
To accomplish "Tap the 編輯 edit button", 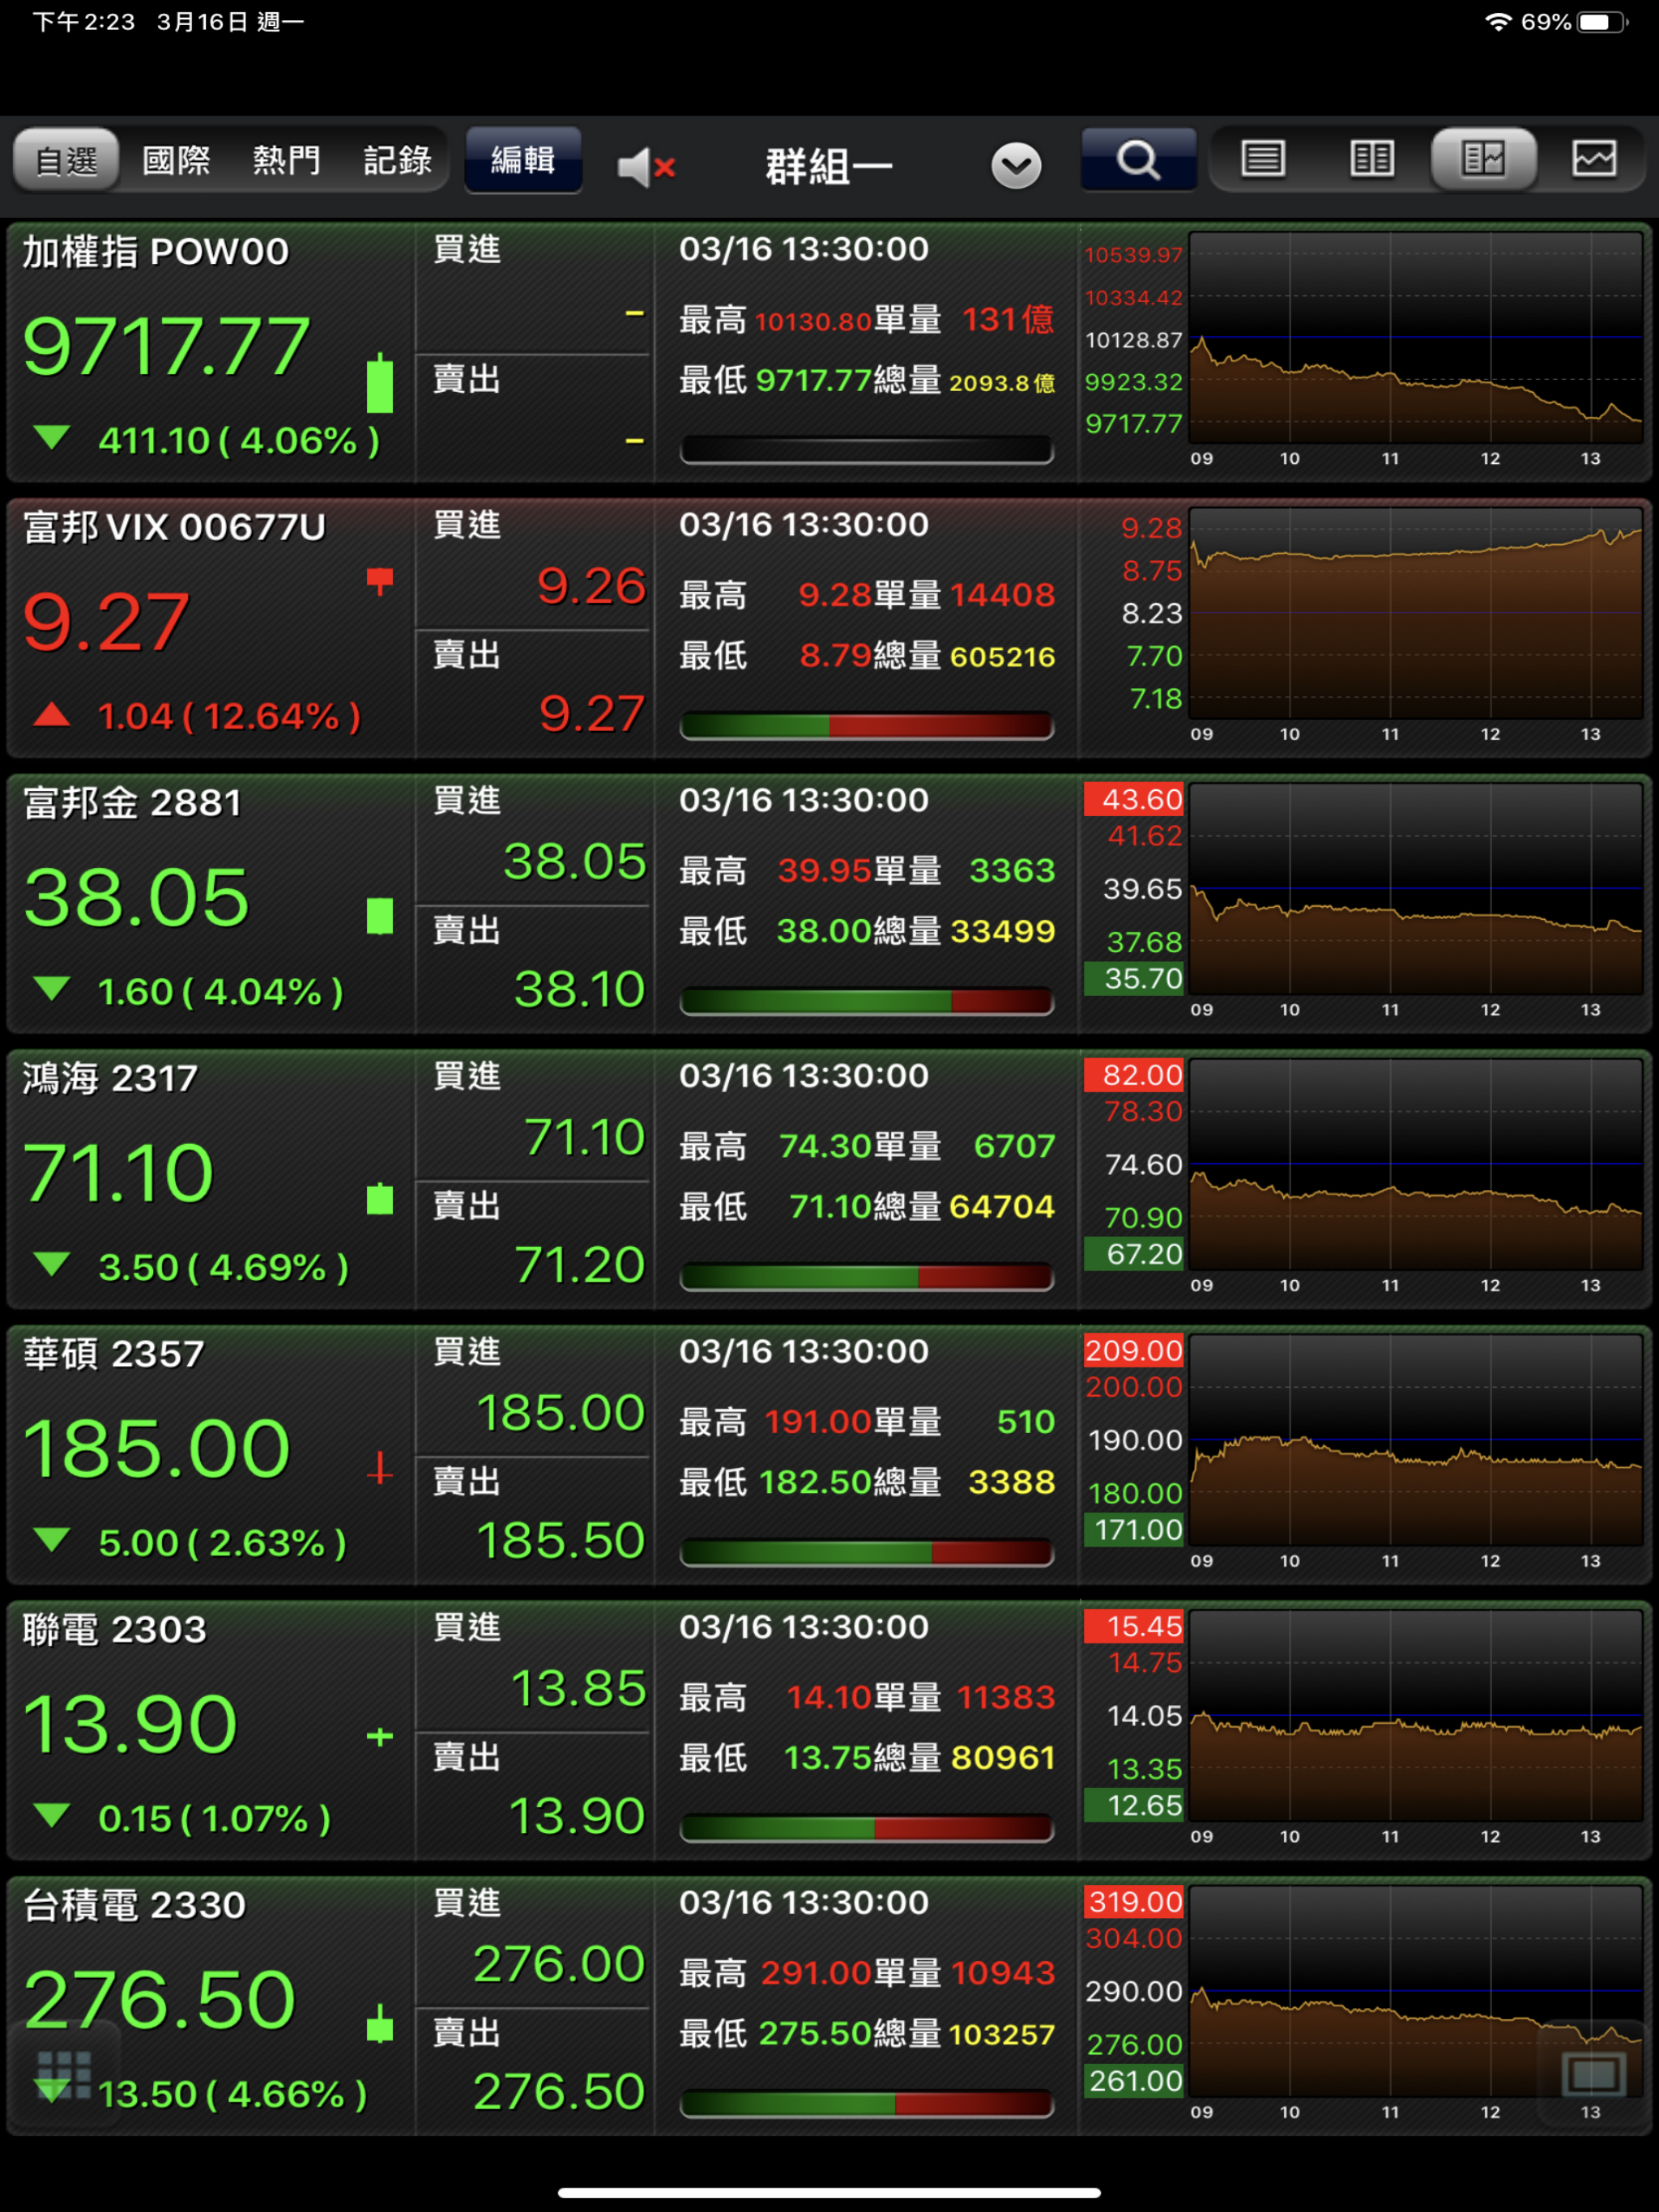I will 523,160.
